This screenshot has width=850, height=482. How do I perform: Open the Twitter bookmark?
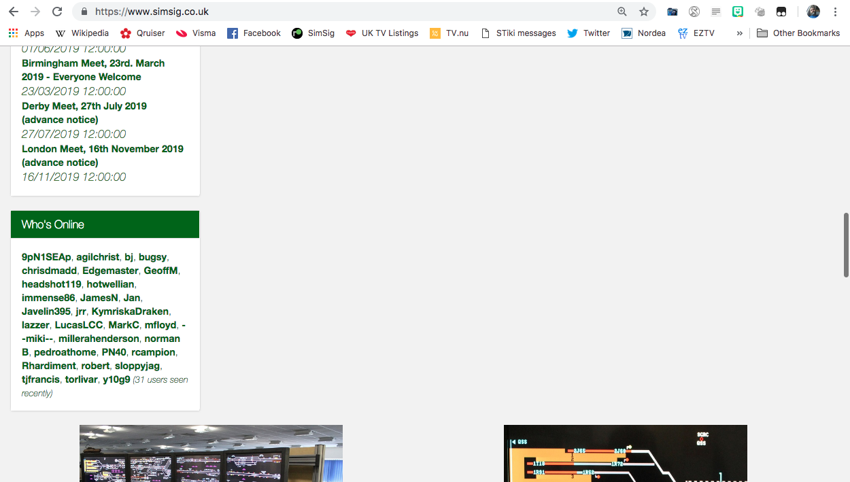click(x=588, y=33)
